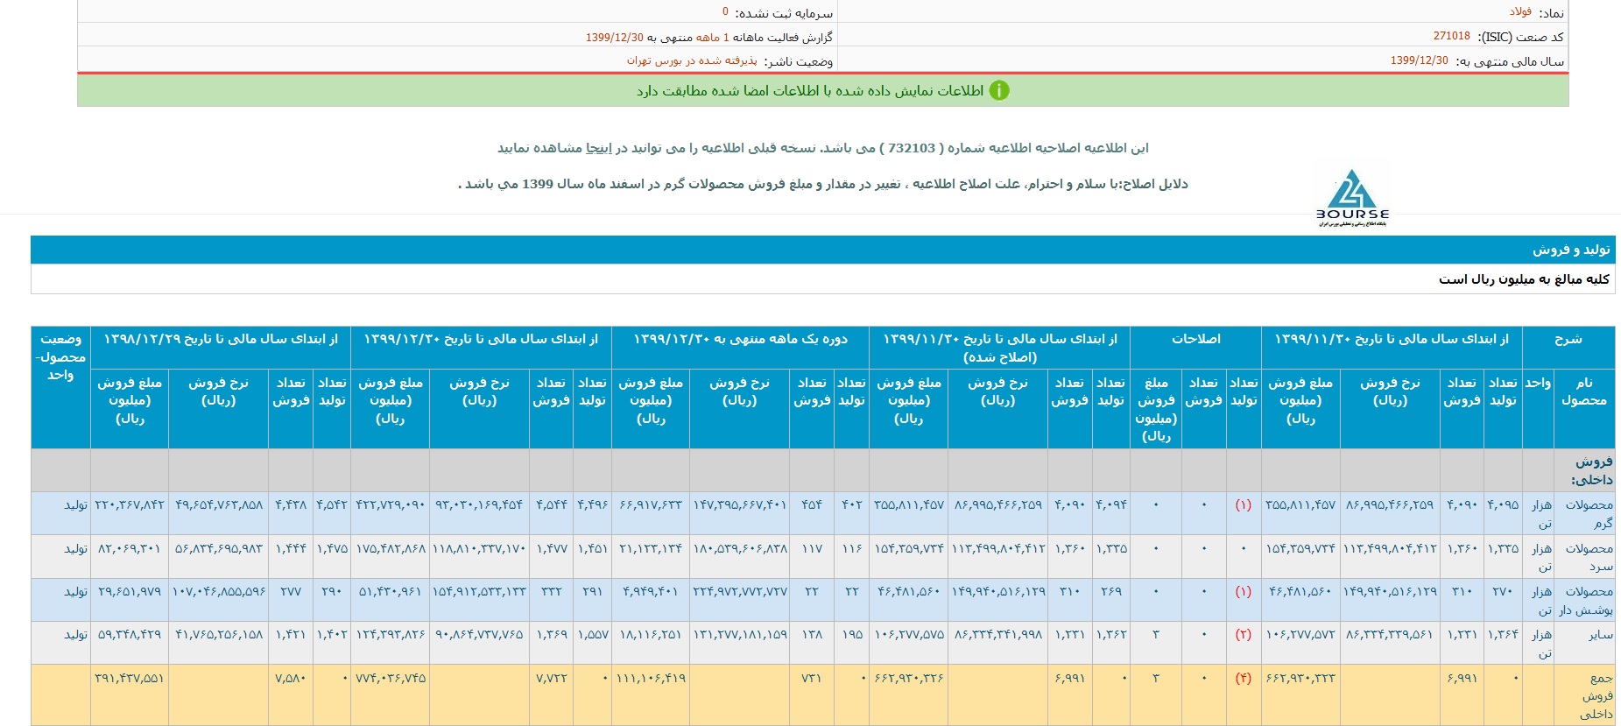This screenshot has height=726, width=1621.
Task: Select publisher status 'پذیرفته شده در بورس تهران'
Action: pos(692,60)
